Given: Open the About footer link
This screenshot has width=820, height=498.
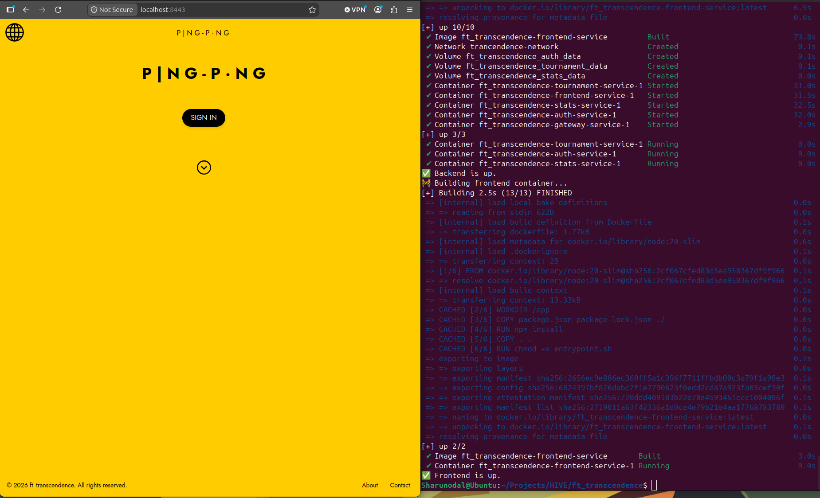Looking at the screenshot, I should point(370,485).
